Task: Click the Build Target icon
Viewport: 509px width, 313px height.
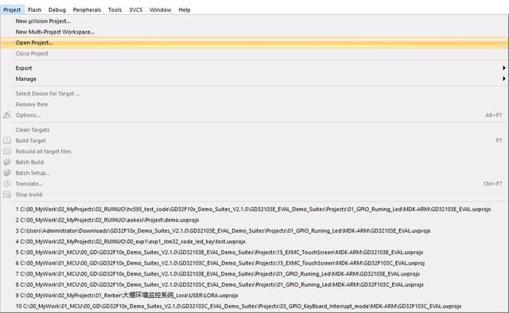Action: tap(7, 141)
